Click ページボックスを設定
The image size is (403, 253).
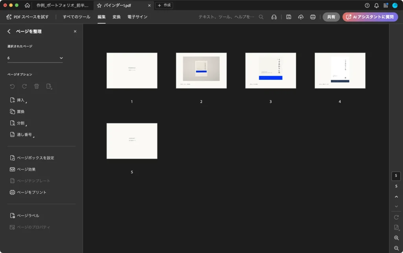coord(32,158)
